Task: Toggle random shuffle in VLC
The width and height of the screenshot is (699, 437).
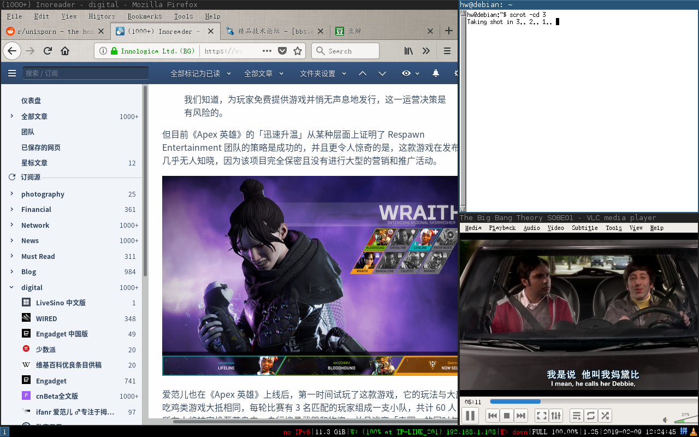Action: 605,416
